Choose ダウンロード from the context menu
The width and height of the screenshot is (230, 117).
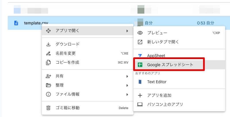point(88,44)
